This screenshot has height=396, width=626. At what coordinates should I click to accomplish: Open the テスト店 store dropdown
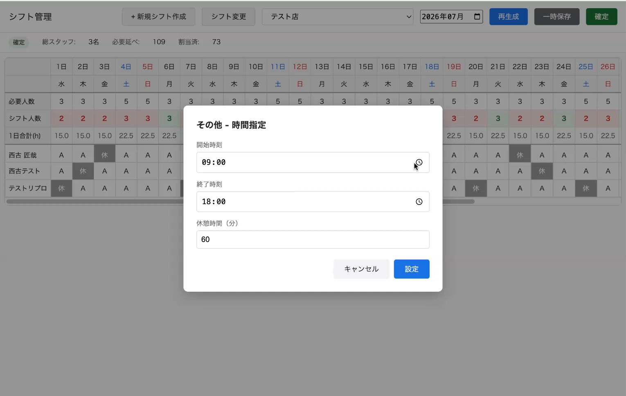pyautogui.click(x=338, y=16)
